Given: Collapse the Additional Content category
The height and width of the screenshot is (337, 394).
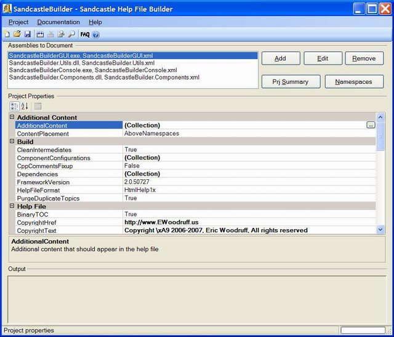Looking at the screenshot, I should (12, 117).
